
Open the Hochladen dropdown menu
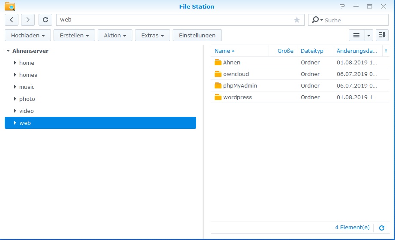[x=28, y=35]
